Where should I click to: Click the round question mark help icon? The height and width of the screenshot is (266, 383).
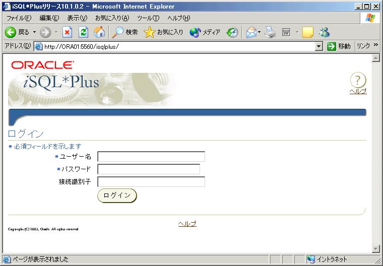(358, 80)
